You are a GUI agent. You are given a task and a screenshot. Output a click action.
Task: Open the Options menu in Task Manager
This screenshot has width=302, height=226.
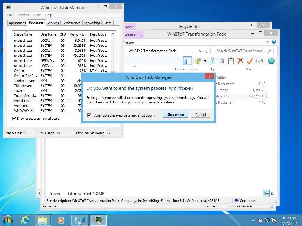pos(23,15)
